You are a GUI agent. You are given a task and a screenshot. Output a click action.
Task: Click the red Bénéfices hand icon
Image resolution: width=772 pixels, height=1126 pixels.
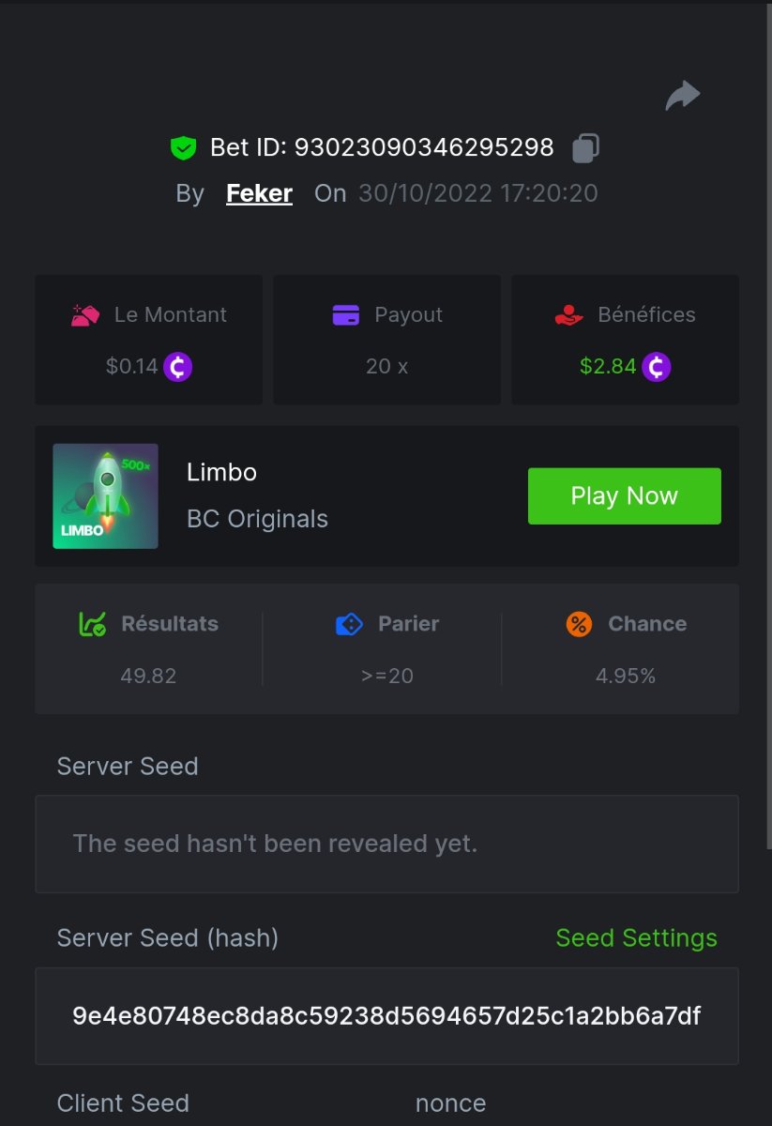569,315
